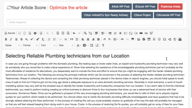192x108 pixels.
Task: Open the Styles dropdown
Action: click(12, 45)
